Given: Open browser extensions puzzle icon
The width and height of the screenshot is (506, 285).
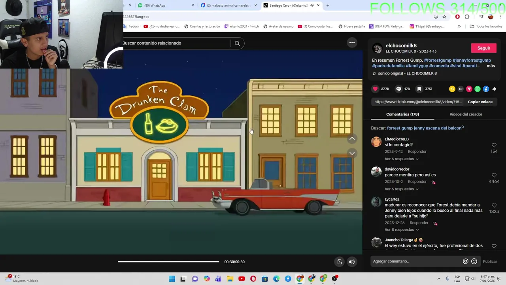Looking at the screenshot, I should (467, 17).
